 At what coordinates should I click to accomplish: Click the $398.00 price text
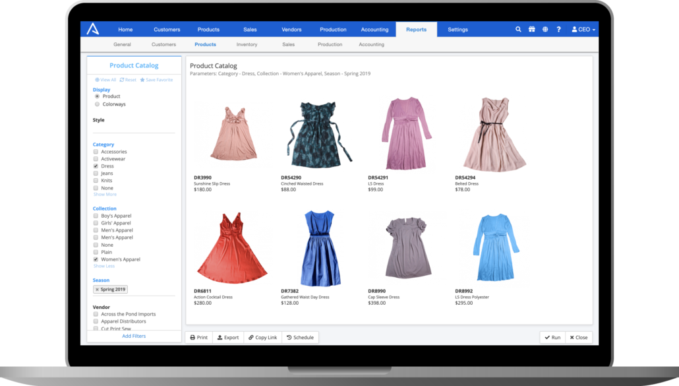(376, 304)
